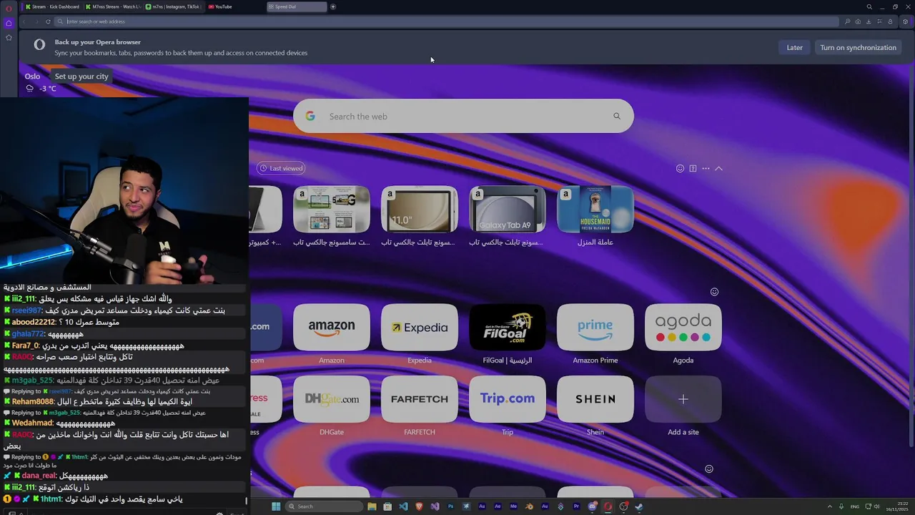915x515 pixels.
Task: Open the Amazon speed dial tile
Action: tap(332, 328)
